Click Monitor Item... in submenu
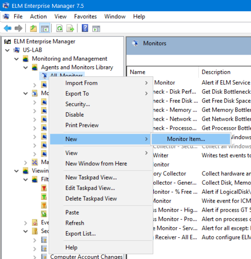Screen dimensions: 251x259 [x=191, y=139]
